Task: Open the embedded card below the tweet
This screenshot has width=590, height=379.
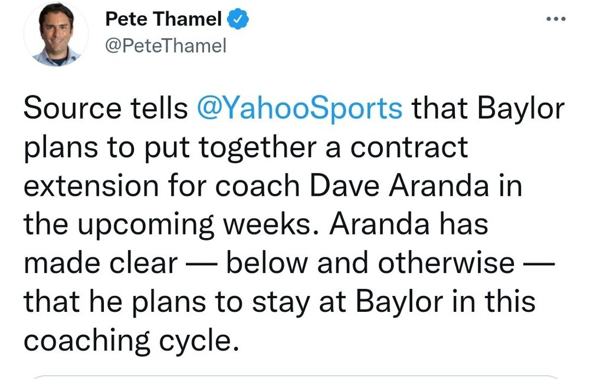Action: click(x=295, y=376)
